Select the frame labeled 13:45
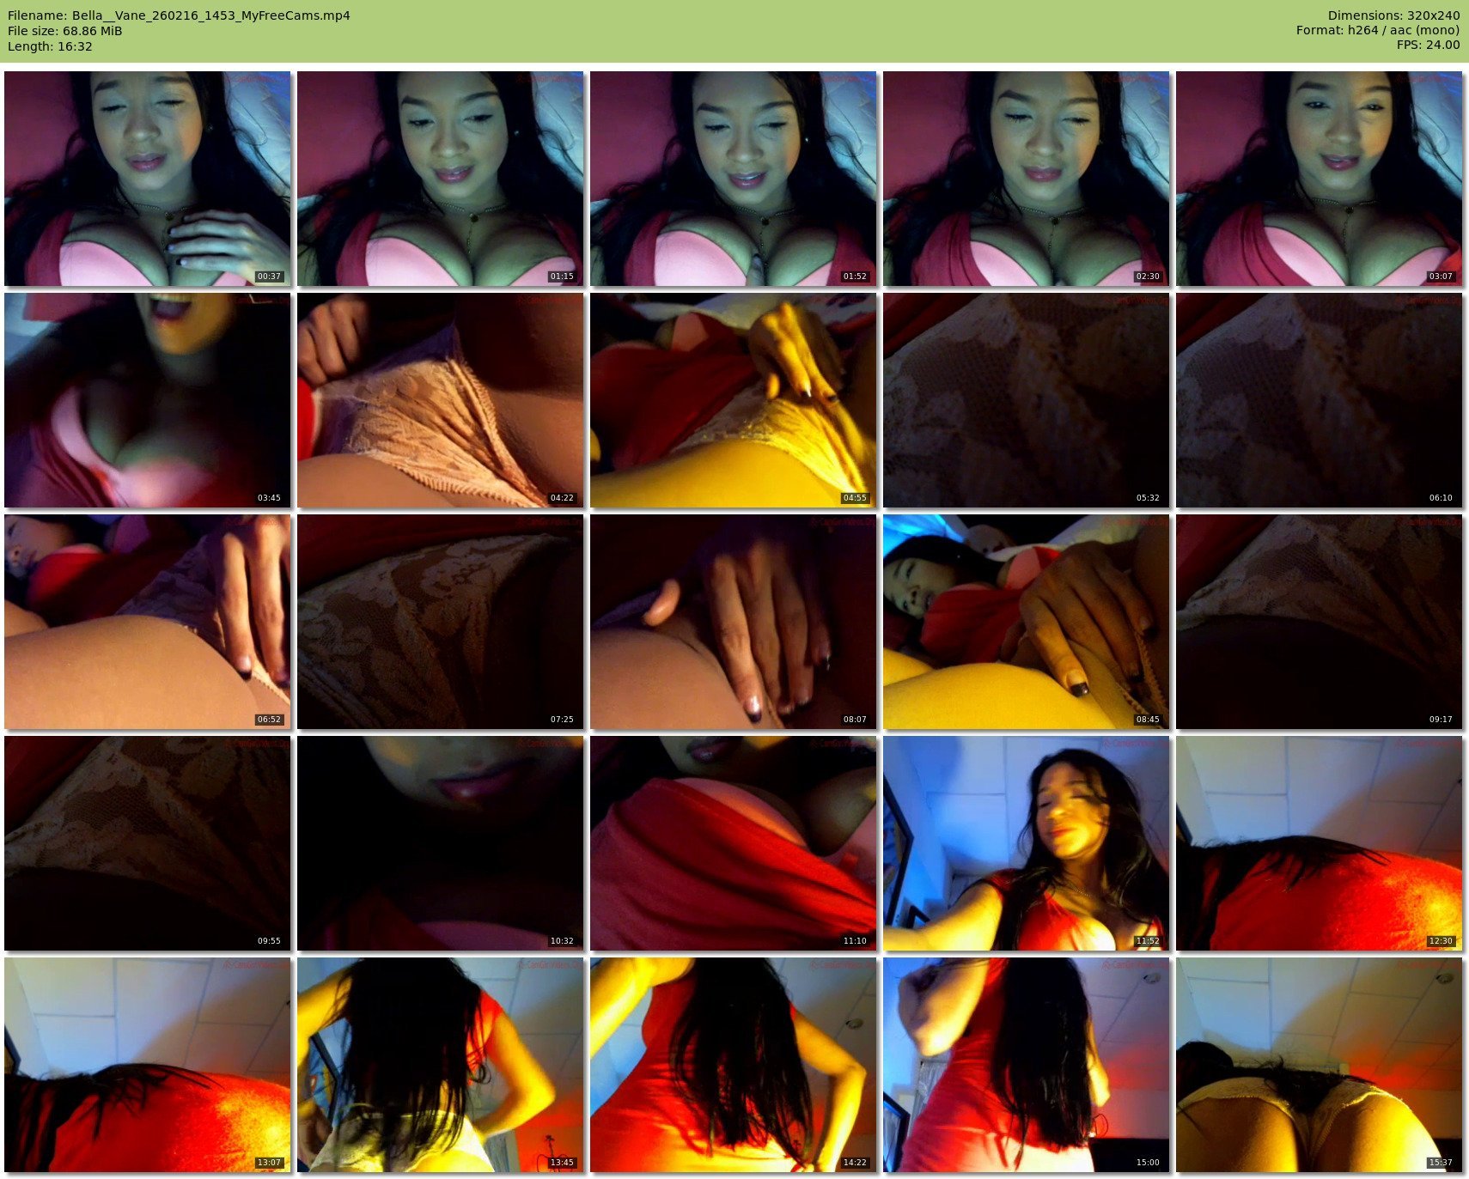The height and width of the screenshot is (1179, 1469). tap(441, 1065)
